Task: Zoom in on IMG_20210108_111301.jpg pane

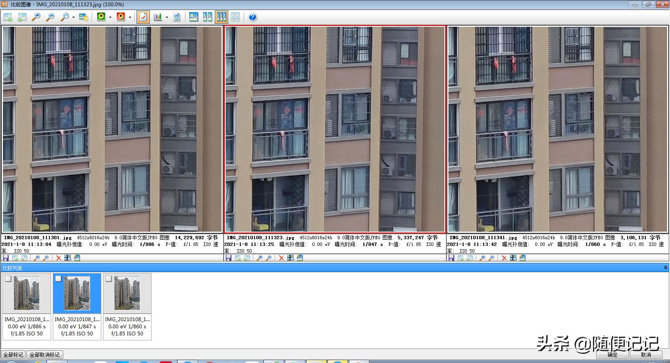Action: [37, 258]
